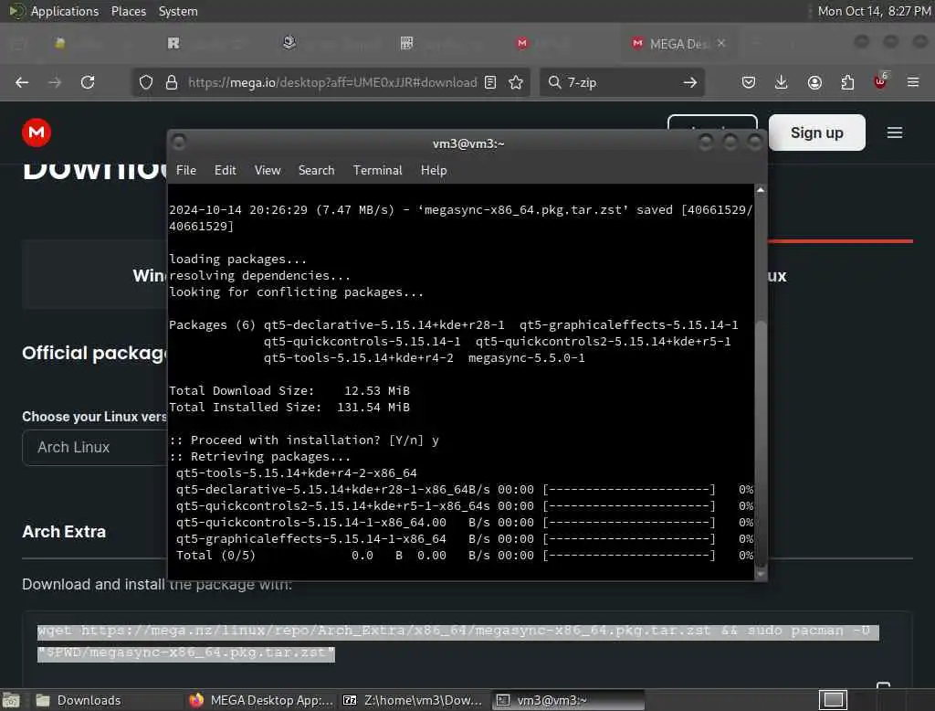
Task: Click highlighted wget command text
Action: click(x=457, y=642)
